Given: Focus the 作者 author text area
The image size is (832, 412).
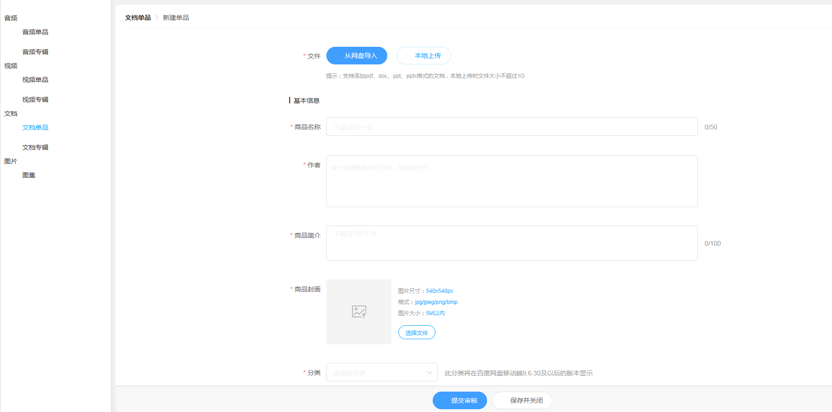Looking at the screenshot, I should point(512,181).
